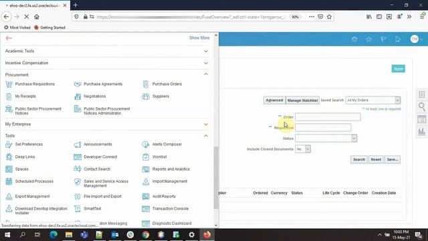Click the back arrow in navigator menu
This screenshot has height=241, width=428.
pos(9,38)
